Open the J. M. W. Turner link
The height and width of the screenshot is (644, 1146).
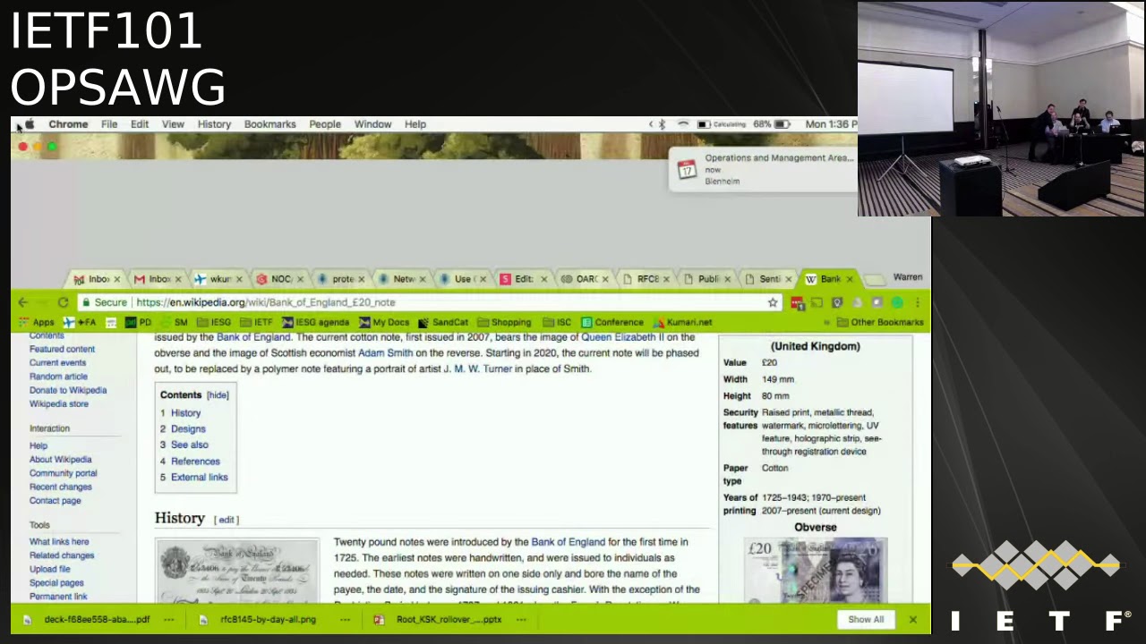point(477,369)
